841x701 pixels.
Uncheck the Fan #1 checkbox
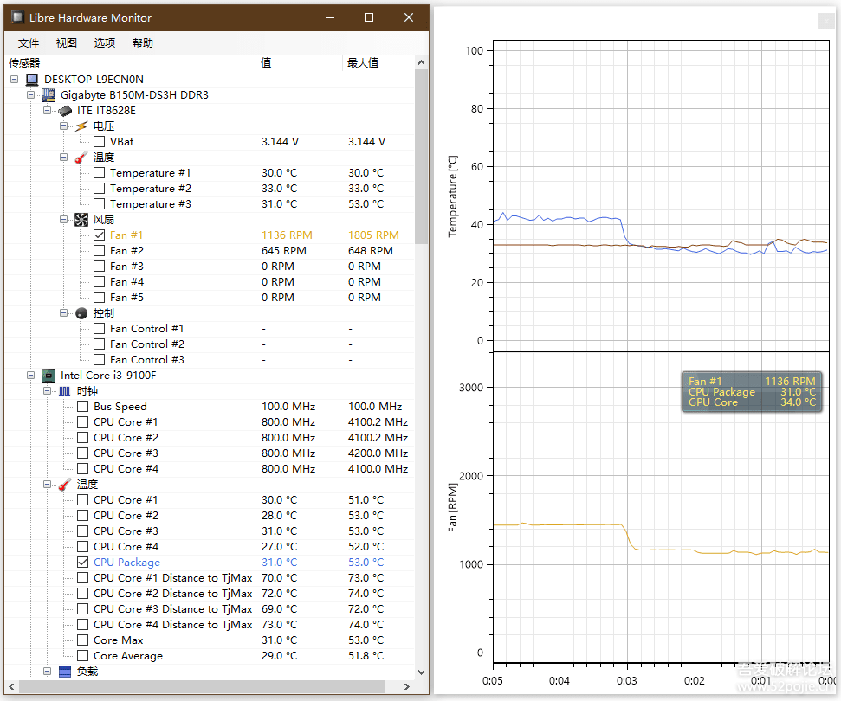[x=99, y=235]
